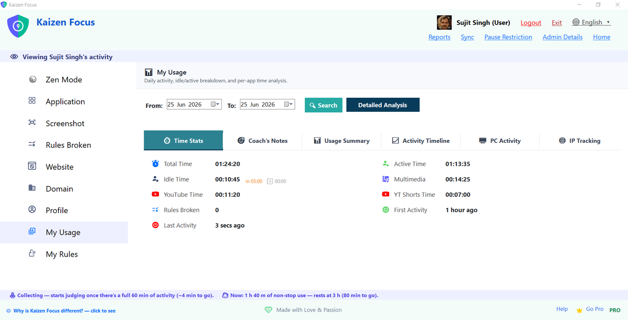
Task: Click the Domain building icon in sidebar
Action: 32,188
